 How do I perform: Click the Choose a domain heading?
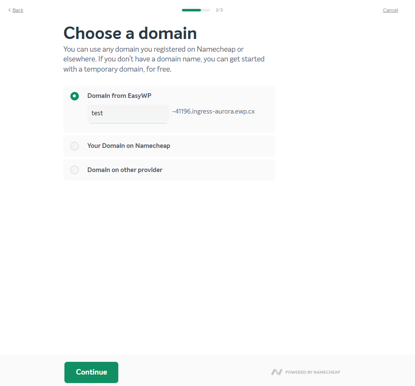point(130,33)
